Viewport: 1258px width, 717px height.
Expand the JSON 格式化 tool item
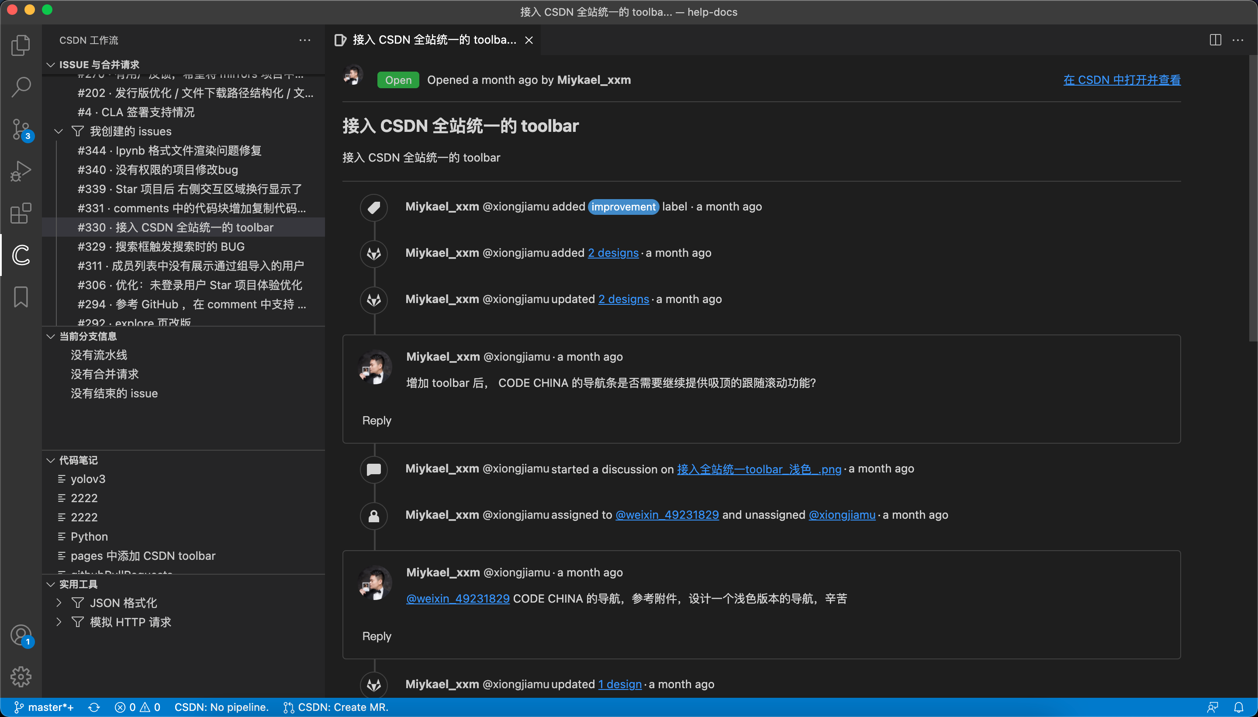coord(59,603)
